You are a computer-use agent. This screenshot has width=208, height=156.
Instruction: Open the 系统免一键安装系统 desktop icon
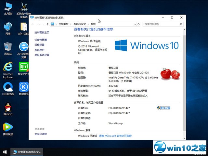pos(24,10)
